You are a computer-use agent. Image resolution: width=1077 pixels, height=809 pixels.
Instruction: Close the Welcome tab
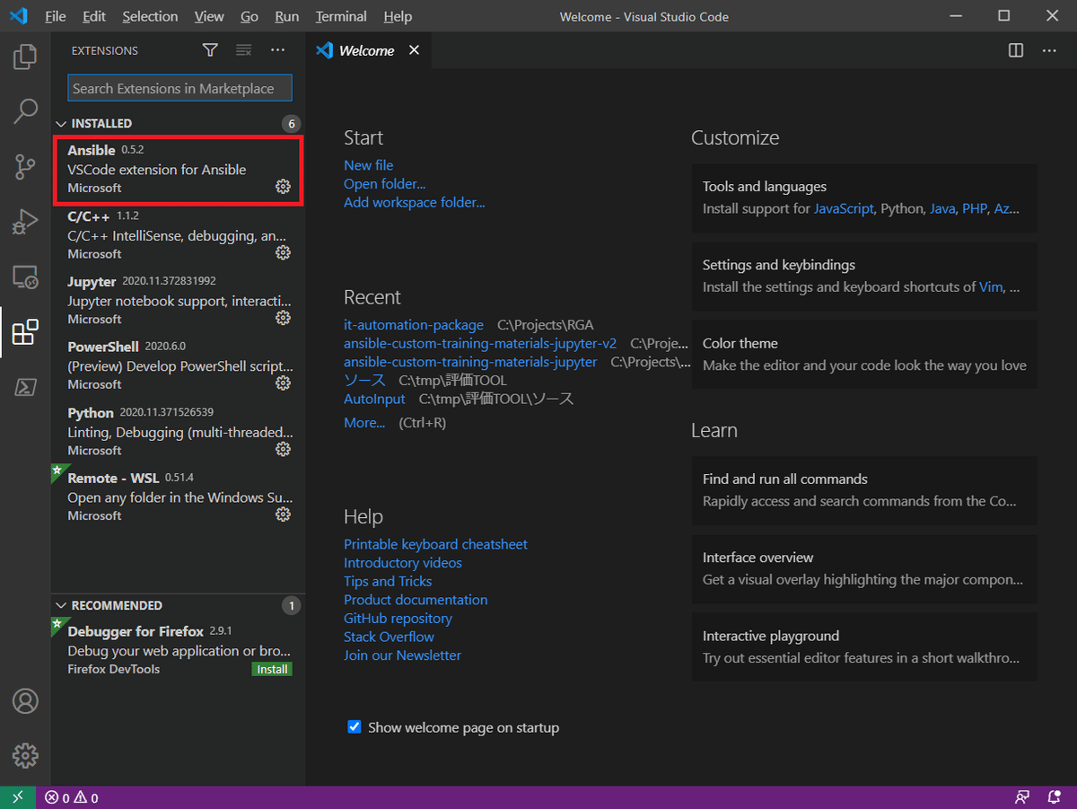[x=414, y=50]
